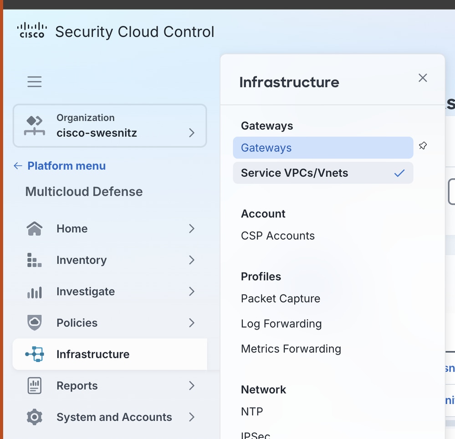Click the Multicloud Defense heading

click(x=84, y=191)
